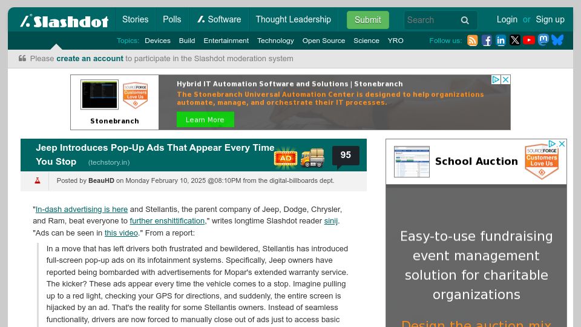Open Slashdot's LinkedIn icon
Image resolution: width=581 pixels, height=327 pixels.
[501, 41]
